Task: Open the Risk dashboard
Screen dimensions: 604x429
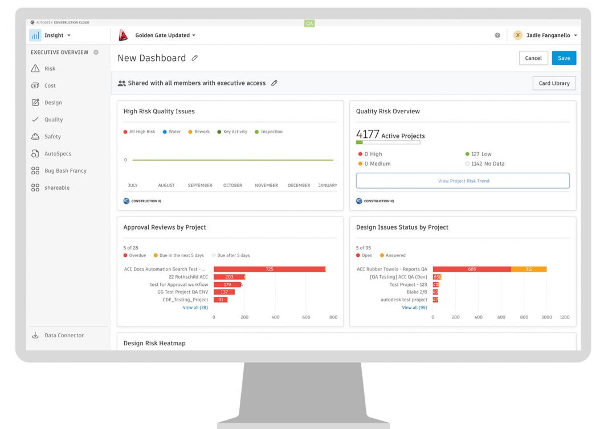Action: click(x=50, y=68)
